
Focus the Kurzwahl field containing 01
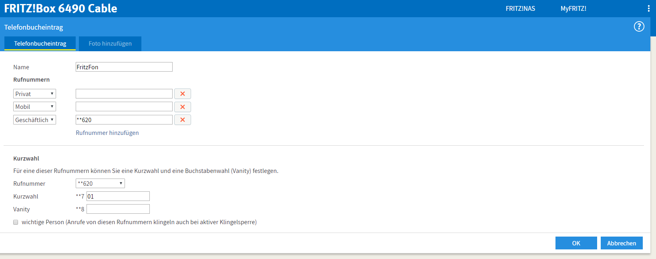click(x=118, y=196)
